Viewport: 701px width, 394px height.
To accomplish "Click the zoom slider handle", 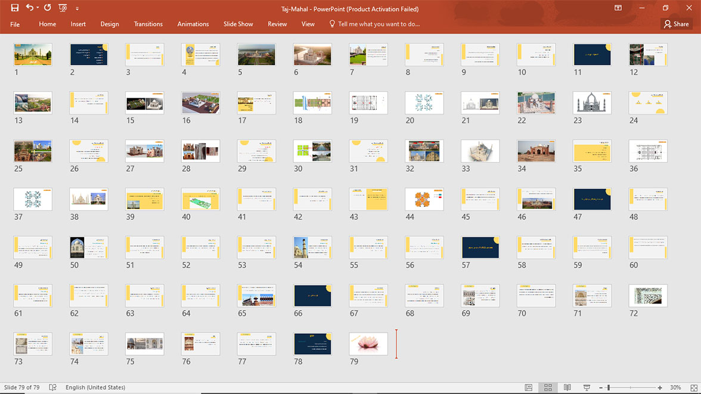I will pos(608,387).
